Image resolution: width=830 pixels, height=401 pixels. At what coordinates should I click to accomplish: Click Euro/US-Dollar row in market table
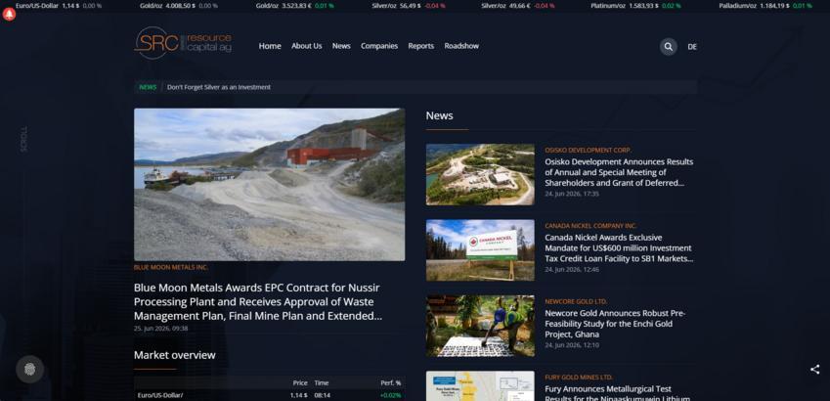tap(270, 395)
